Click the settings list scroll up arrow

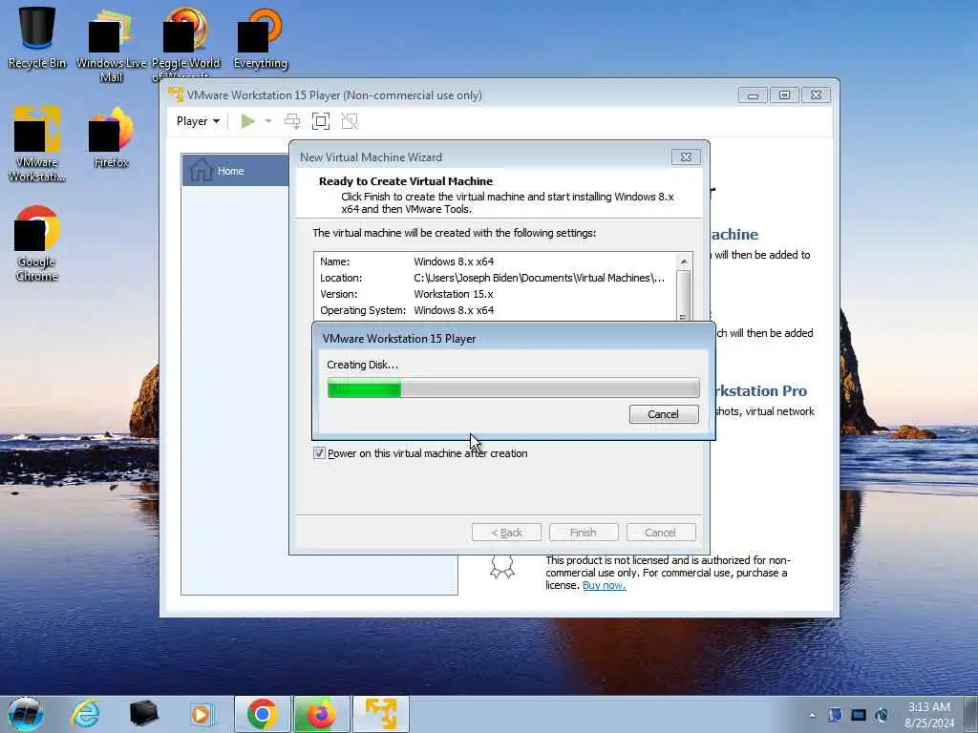click(684, 262)
